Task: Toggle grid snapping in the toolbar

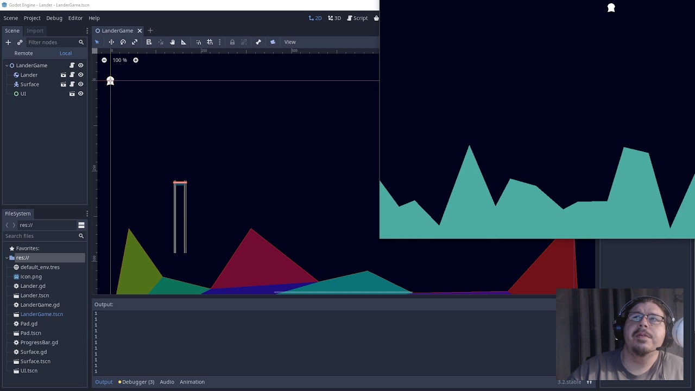Action: tap(210, 42)
